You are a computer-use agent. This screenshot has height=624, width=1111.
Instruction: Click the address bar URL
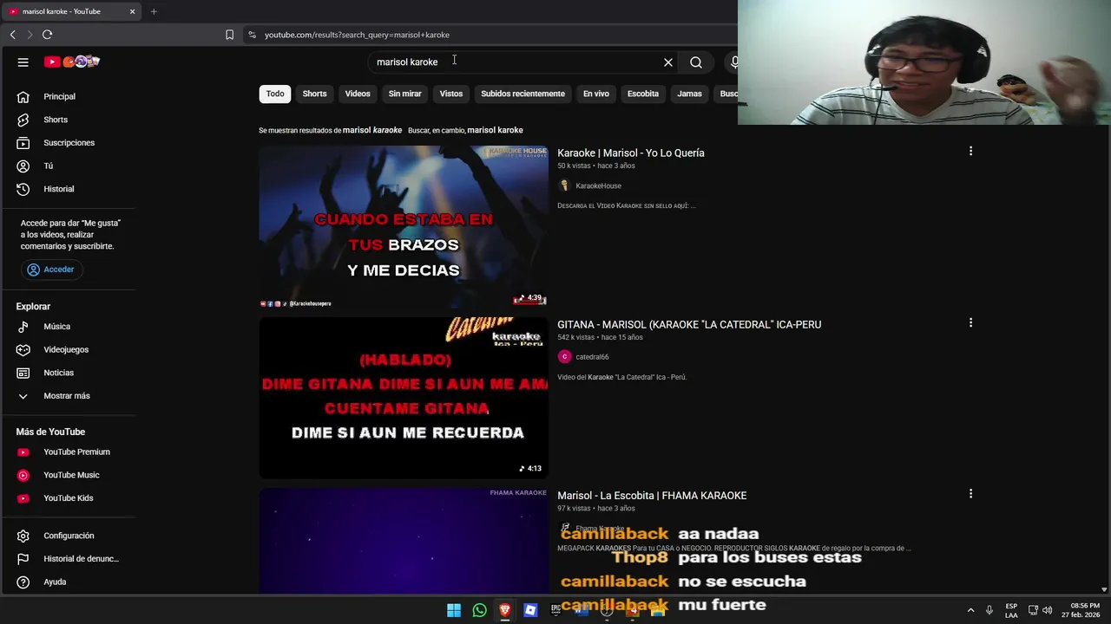click(x=357, y=35)
